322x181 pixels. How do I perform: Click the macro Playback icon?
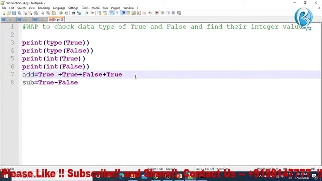168,13
